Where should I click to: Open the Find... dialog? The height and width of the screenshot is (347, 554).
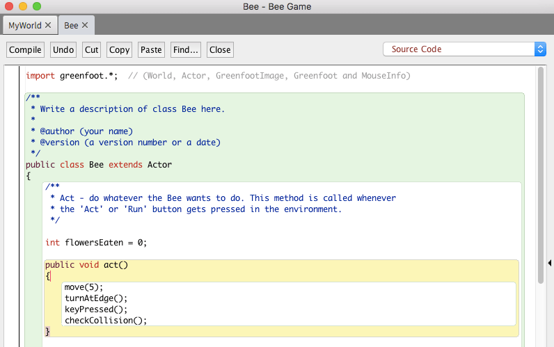186,50
